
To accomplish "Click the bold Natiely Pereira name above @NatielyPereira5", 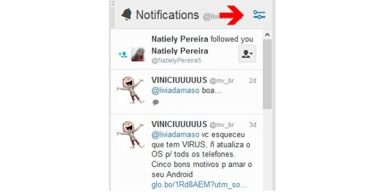I will click(180, 51).
